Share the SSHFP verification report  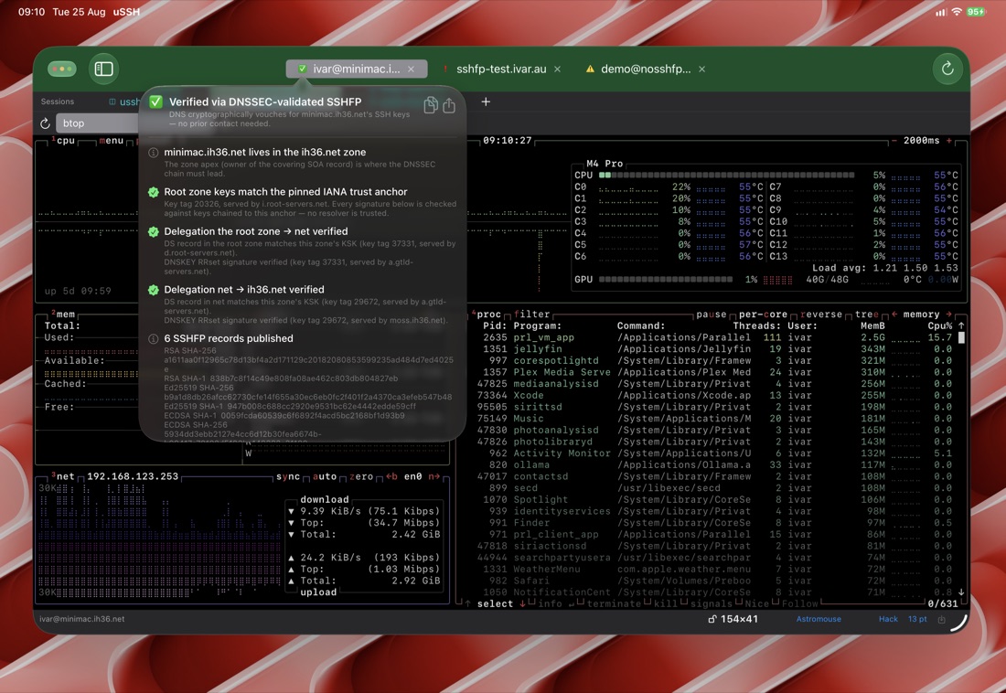[x=449, y=105]
